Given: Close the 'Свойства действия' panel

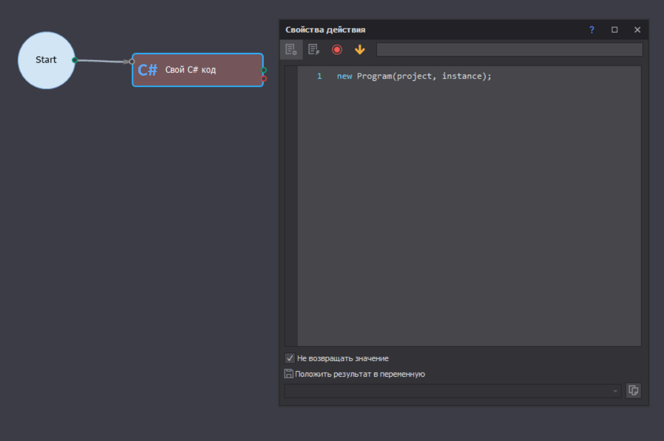Looking at the screenshot, I should click(637, 30).
